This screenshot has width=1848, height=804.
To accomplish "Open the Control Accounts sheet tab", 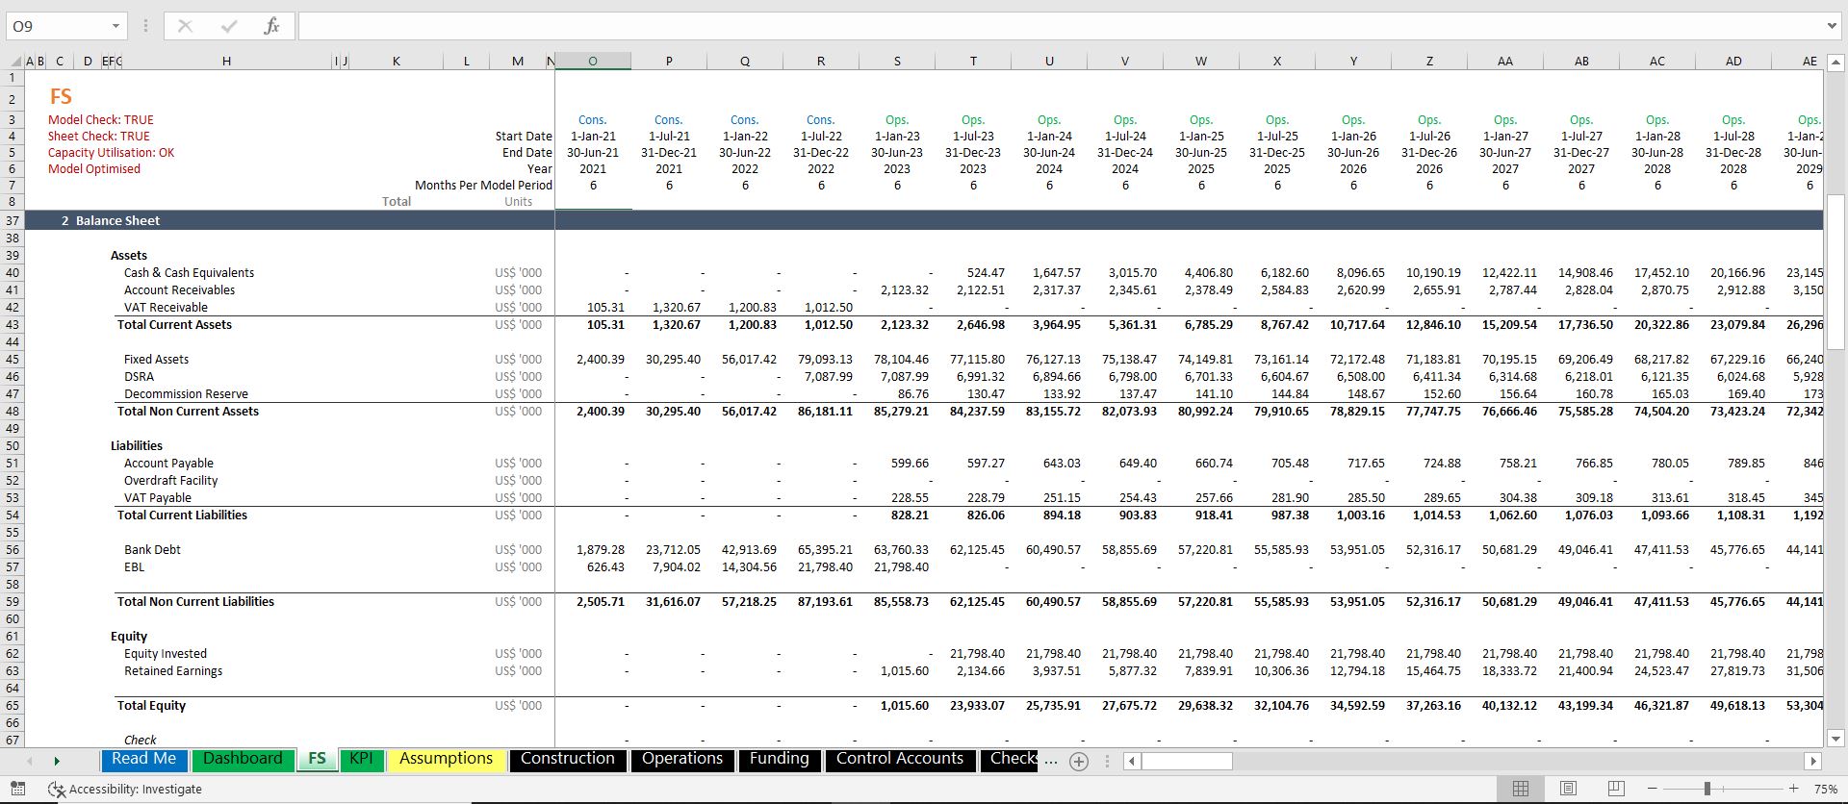I will tap(900, 759).
